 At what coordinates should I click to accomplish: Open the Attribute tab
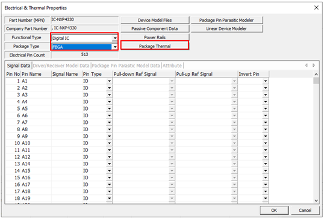click(x=172, y=66)
